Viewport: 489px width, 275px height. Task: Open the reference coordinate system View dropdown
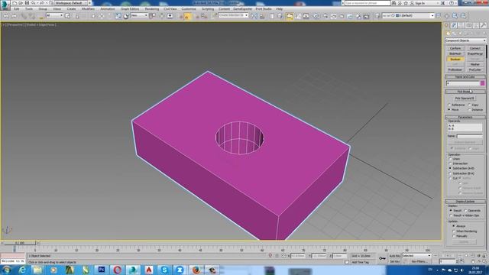coord(139,15)
